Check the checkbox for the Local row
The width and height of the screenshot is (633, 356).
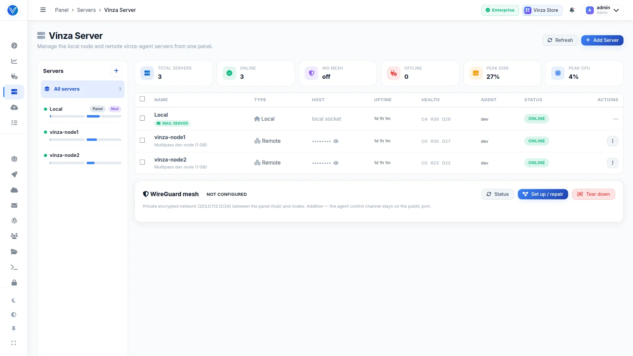tap(142, 118)
